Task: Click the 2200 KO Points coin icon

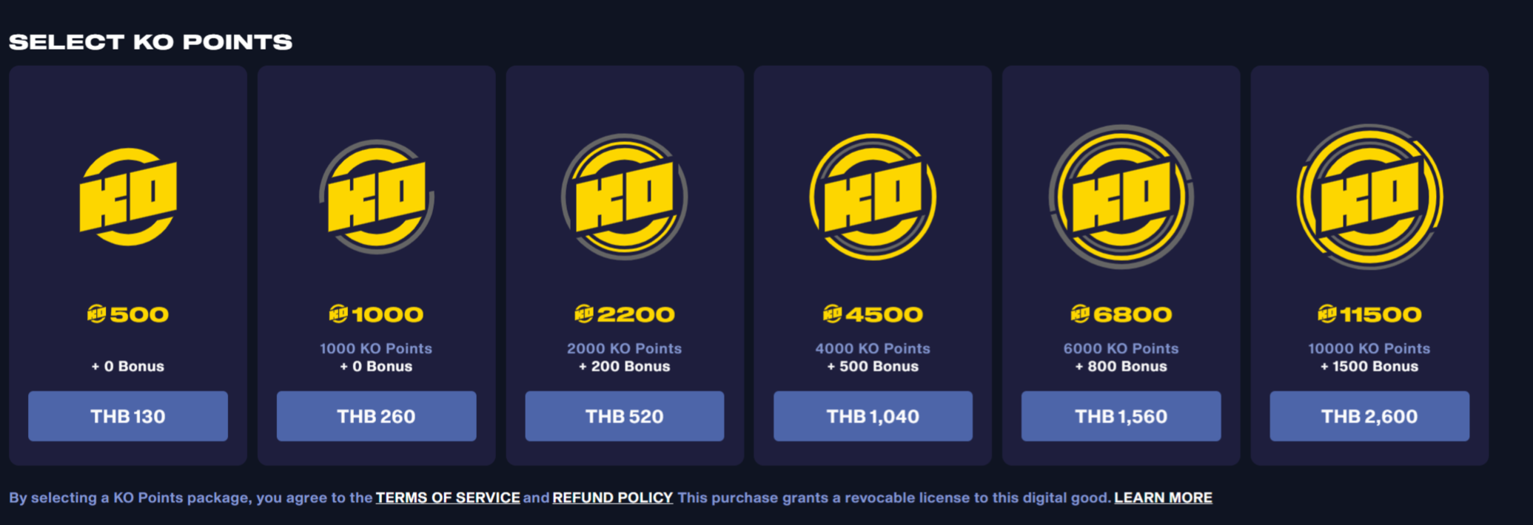Action: click(625, 197)
